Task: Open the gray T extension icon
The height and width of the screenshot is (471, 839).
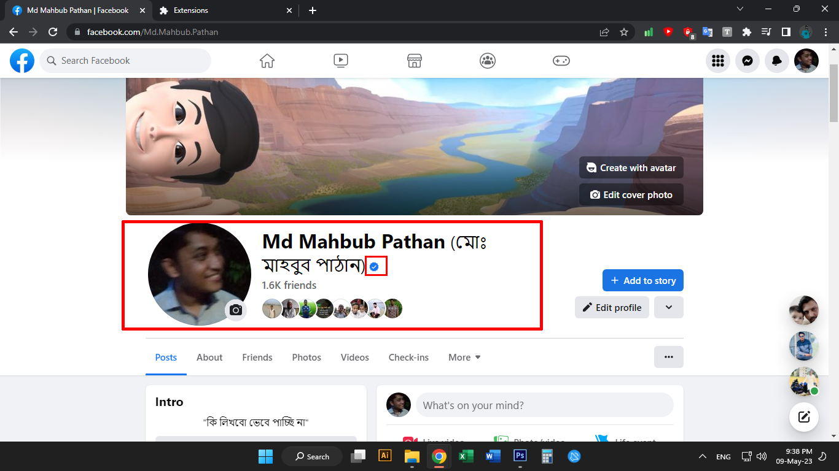Action: tap(727, 32)
